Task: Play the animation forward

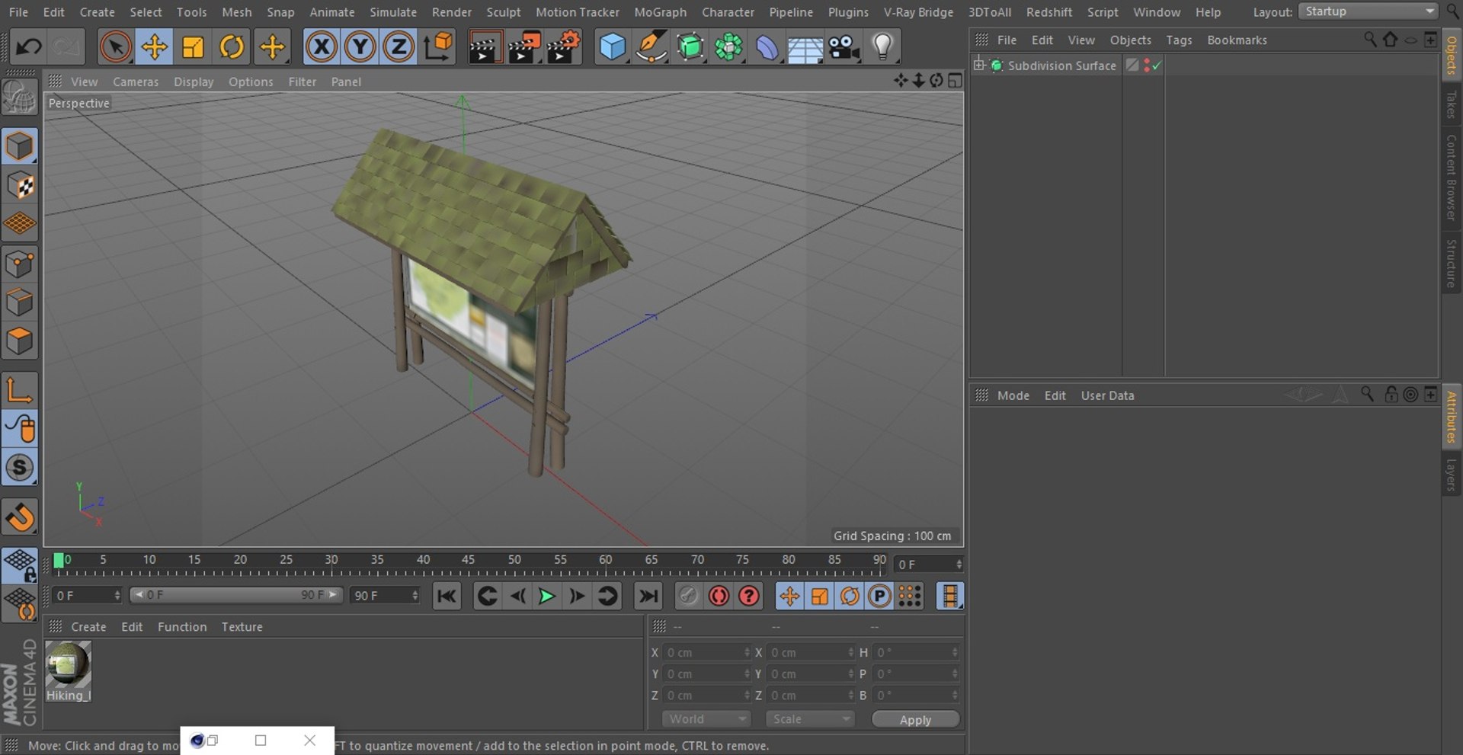Action: point(546,596)
